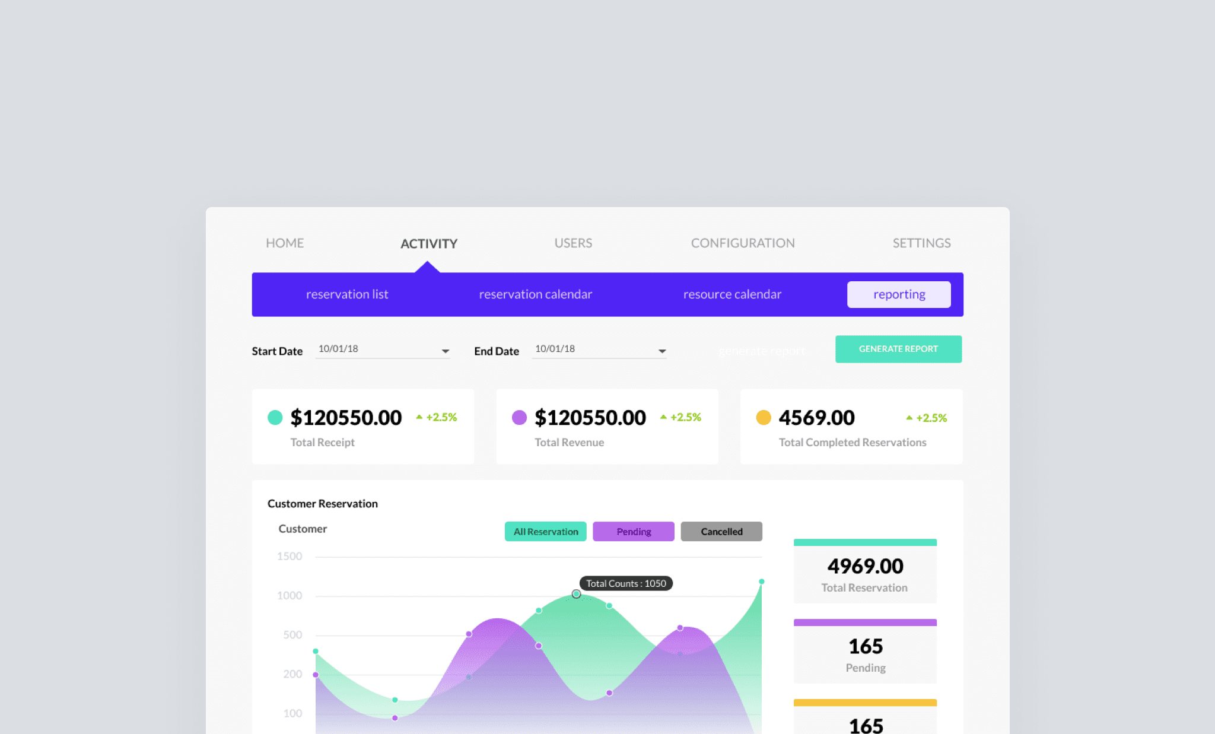
Task: Click the purple Total Revenue indicator dot
Action: click(519, 417)
